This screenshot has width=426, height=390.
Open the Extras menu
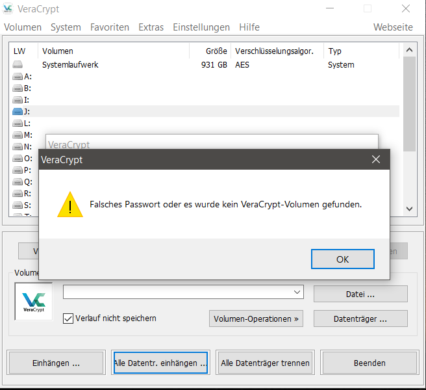(151, 27)
